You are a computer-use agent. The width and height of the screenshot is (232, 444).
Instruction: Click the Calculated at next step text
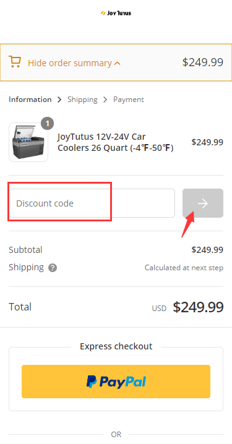point(184,268)
